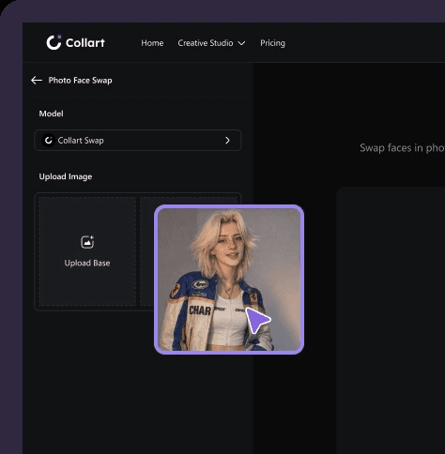Image resolution: width=445 pixels, height=454 pixels.
Task: Click the Upload Base image icon
Action: pos(87,242)
